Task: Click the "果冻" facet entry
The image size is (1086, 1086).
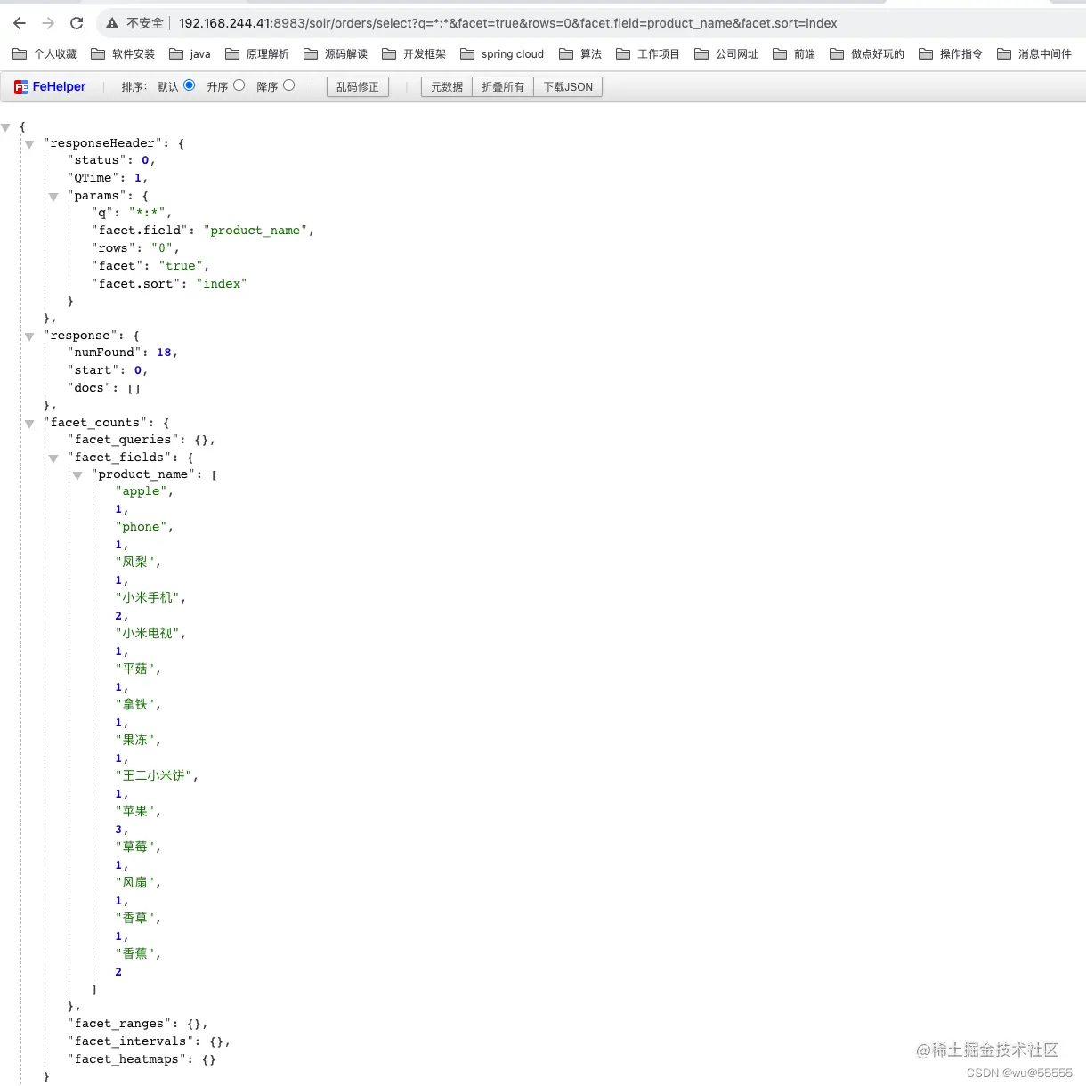Action: pyautogui.click(x=135, y=741)
